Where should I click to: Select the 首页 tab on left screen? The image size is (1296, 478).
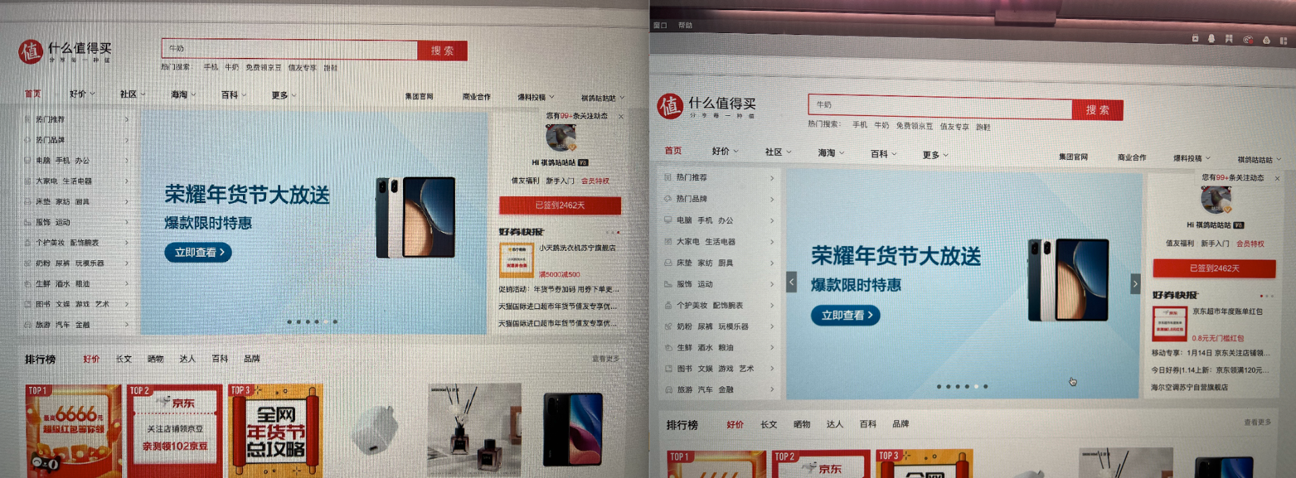(x=32, y=94)
